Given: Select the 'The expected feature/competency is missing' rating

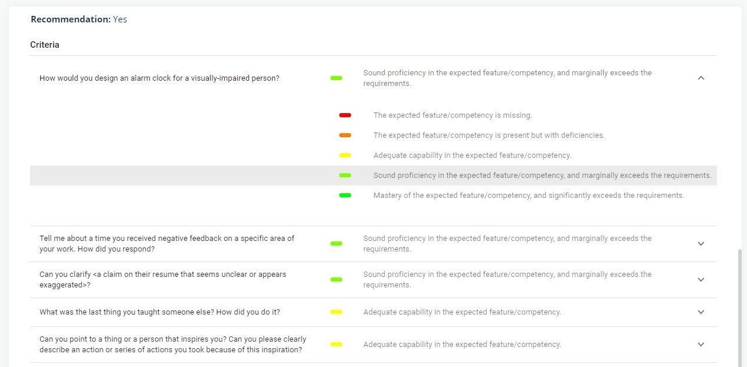Looking at the screenshot, I should (x=453, y=115).
